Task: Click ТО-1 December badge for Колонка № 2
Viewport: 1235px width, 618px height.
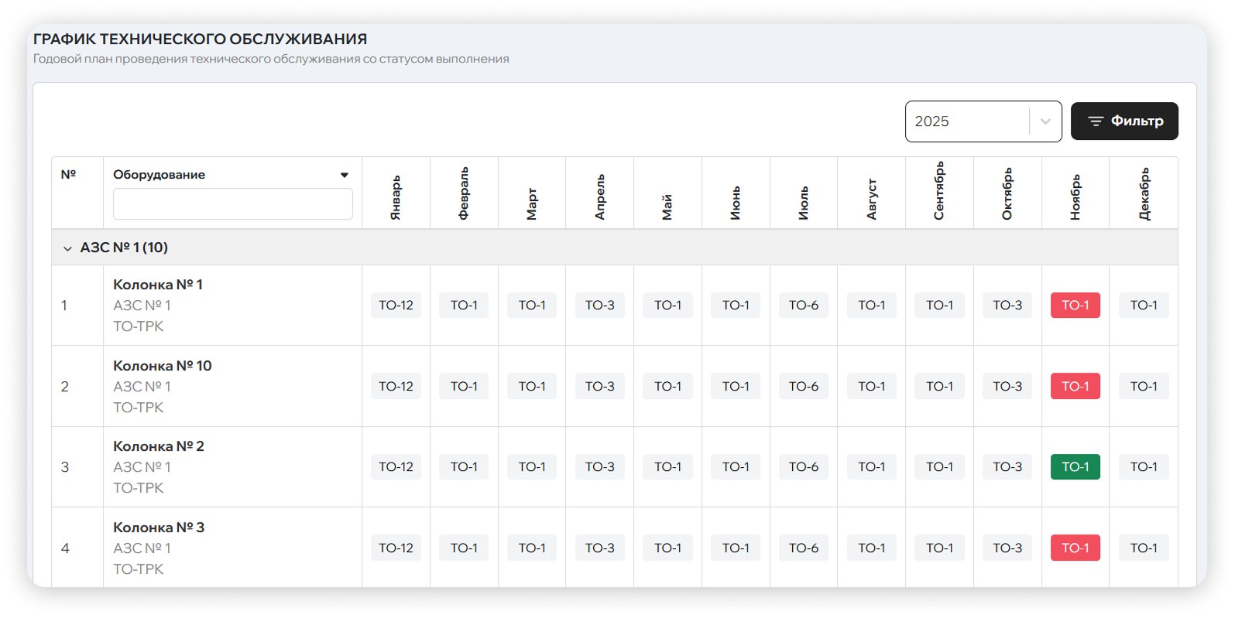Action: click(1144, 467)
